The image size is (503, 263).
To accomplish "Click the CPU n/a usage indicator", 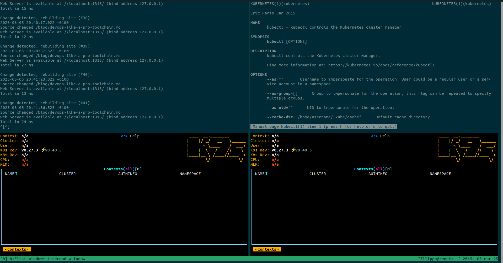I will click(25, 160).
